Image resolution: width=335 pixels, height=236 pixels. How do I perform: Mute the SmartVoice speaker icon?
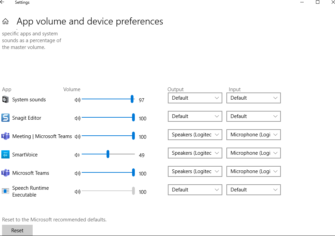[78, 154]
